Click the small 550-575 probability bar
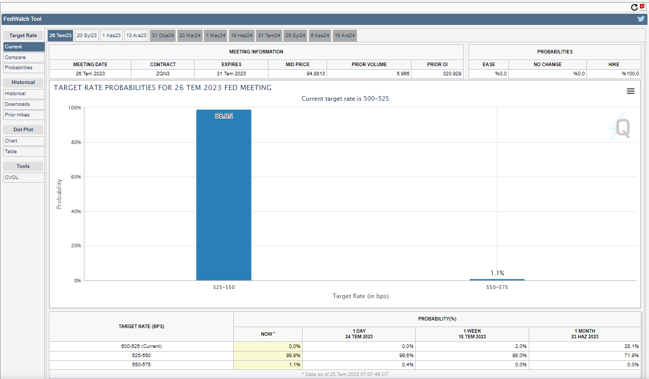Viewport: 649px width, 379px height. click(497, 279)
